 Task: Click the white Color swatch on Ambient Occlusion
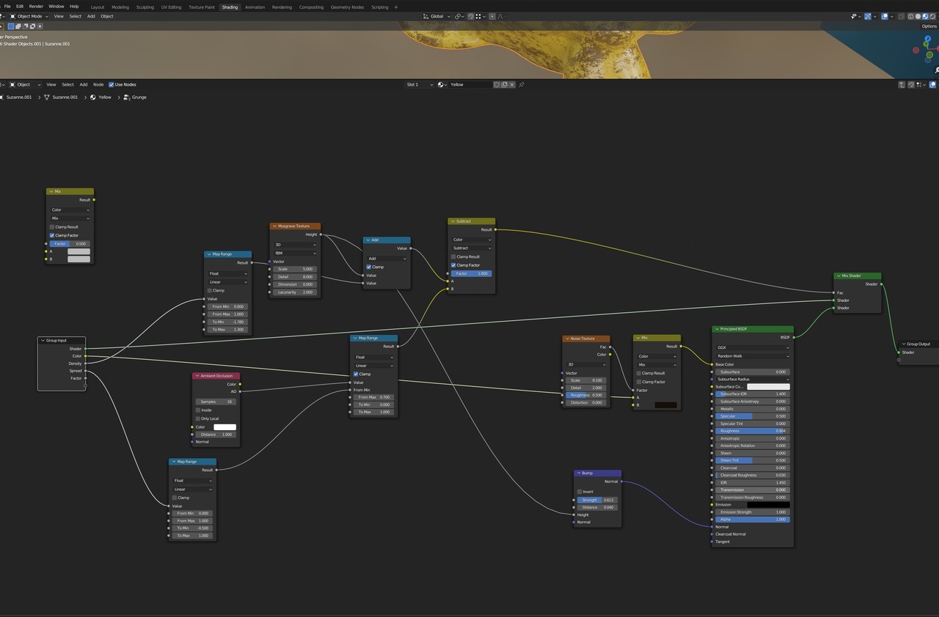[x=224, y=426]
